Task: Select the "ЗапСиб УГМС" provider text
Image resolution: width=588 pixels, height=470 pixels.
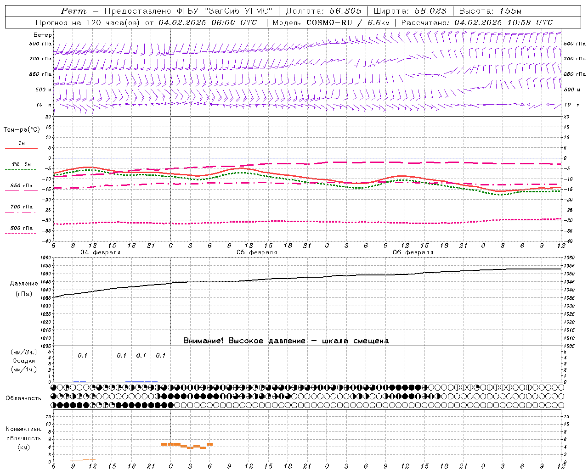Action: pyautogui.click(x=239, y=11)
